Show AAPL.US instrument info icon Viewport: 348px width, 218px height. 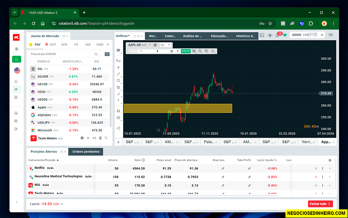pyautogui.click(x=155, y=45)
